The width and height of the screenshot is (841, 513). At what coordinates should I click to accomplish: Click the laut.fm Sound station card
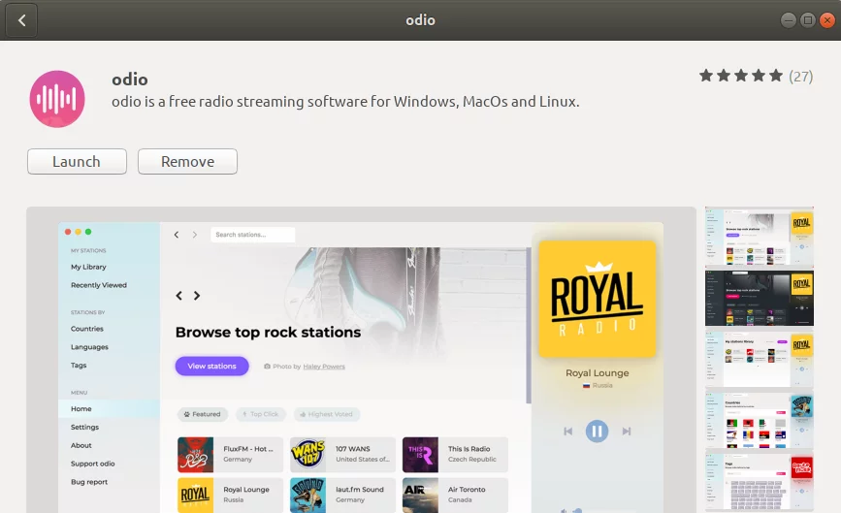[x=342, y=495]
